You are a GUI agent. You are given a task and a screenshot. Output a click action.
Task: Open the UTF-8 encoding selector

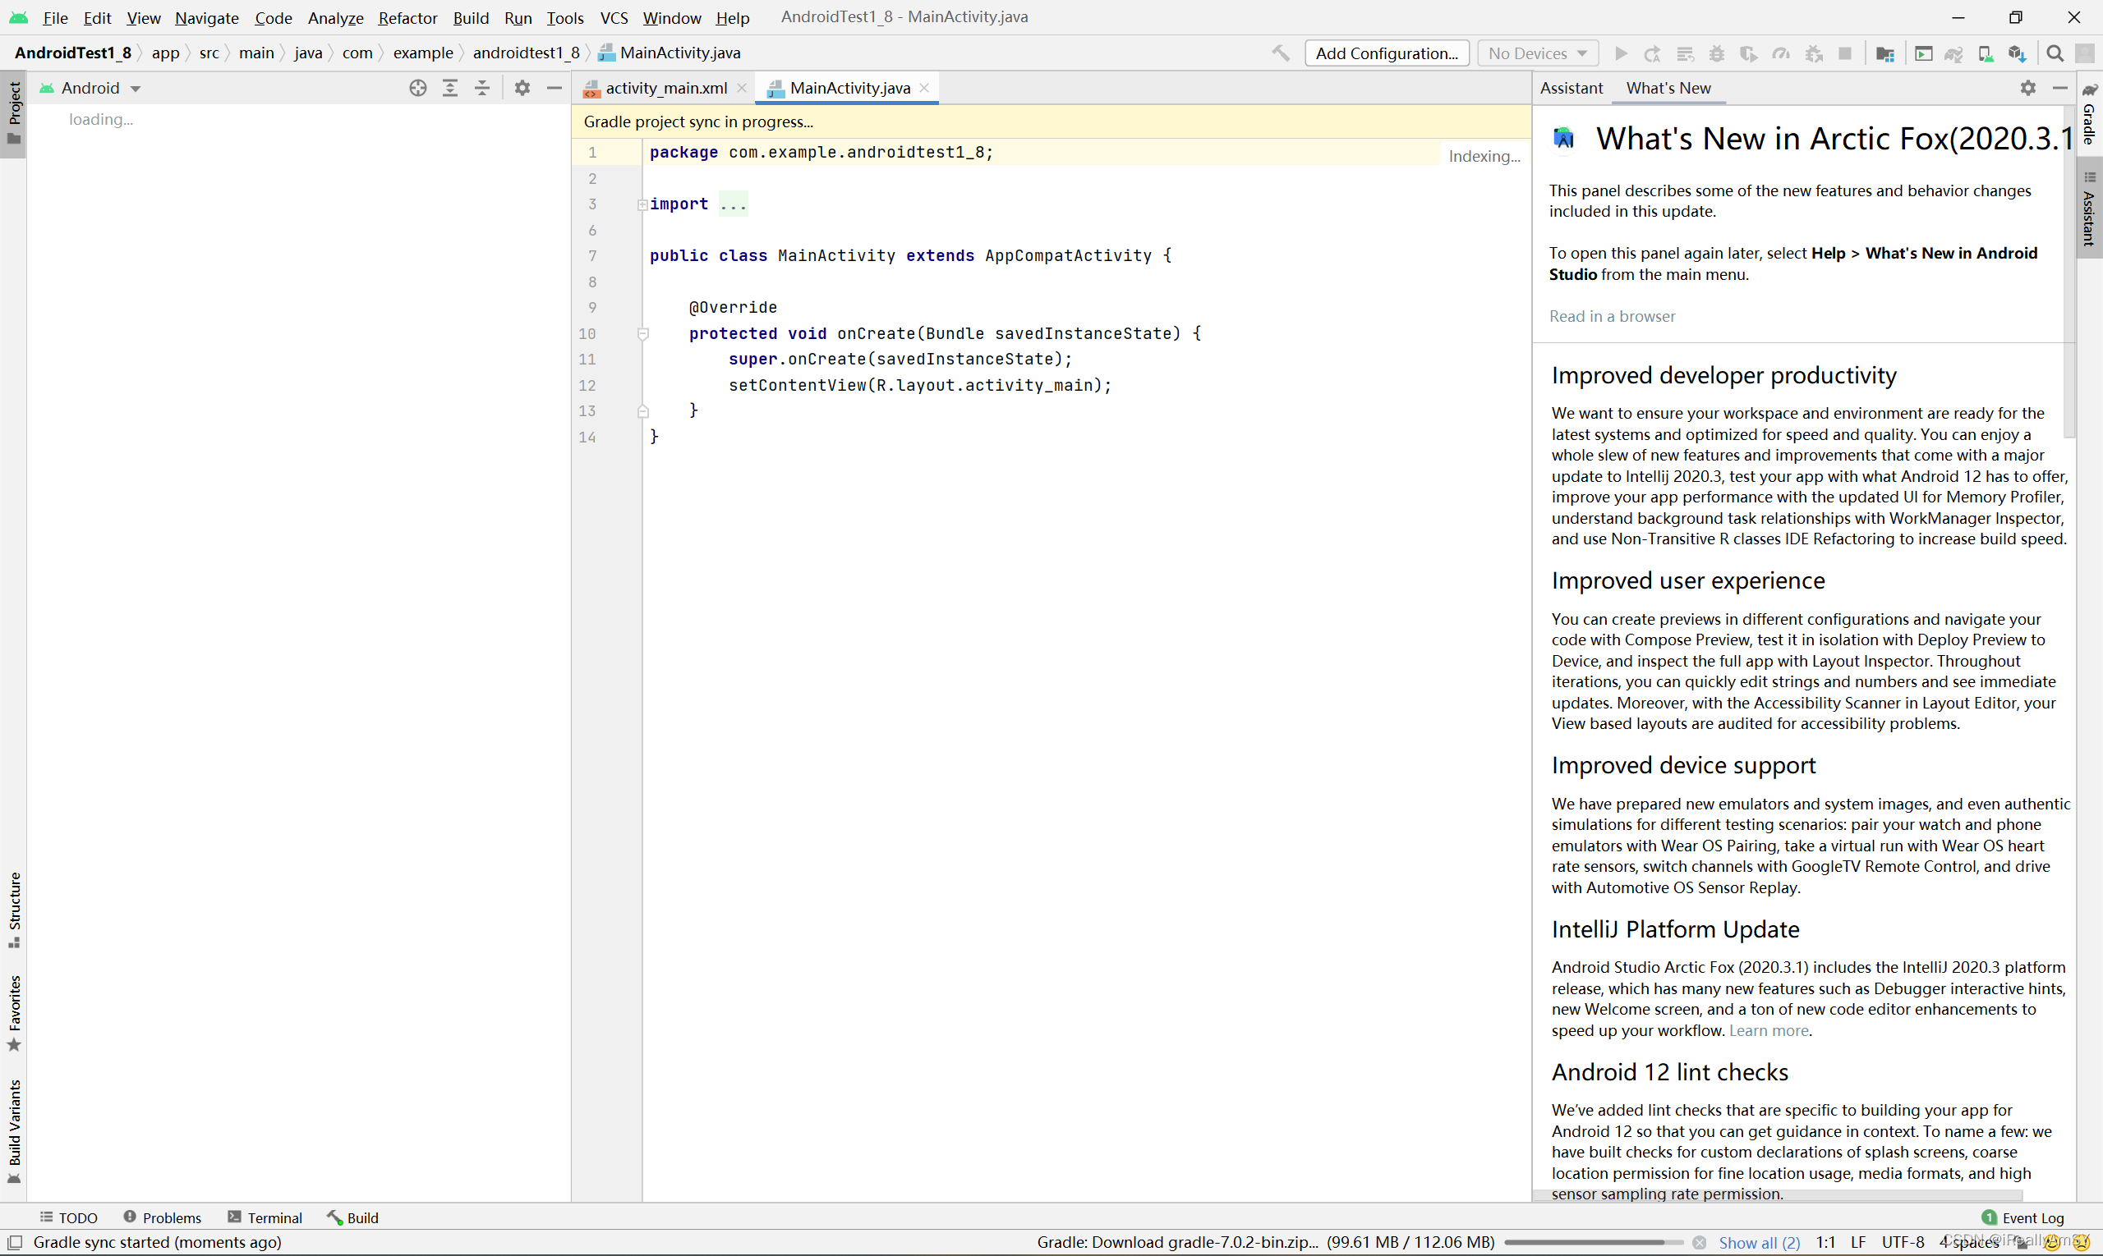tap(1903, 1243)
